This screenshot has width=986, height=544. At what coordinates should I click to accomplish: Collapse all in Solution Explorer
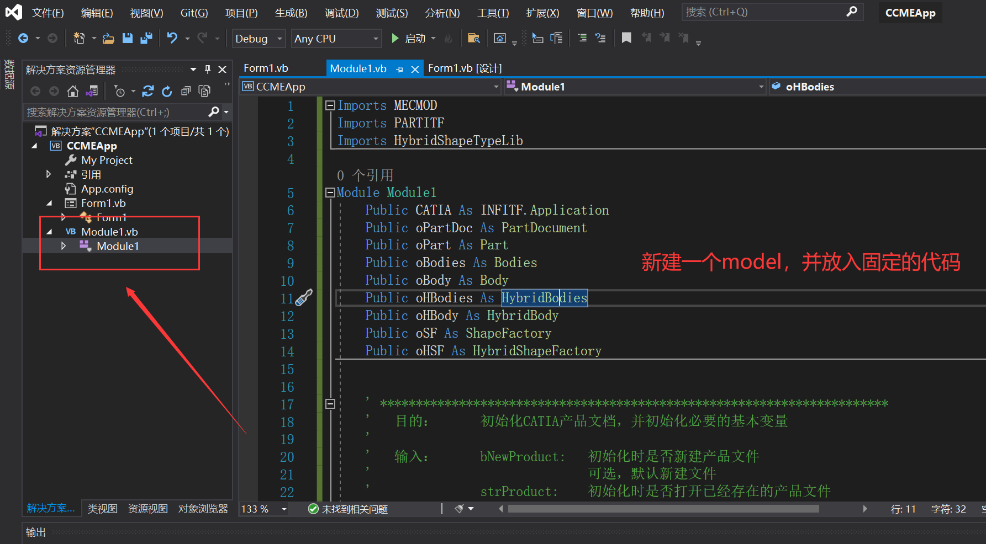pos(186,91)
